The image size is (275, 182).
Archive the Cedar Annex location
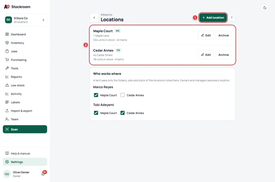[224, 55]
